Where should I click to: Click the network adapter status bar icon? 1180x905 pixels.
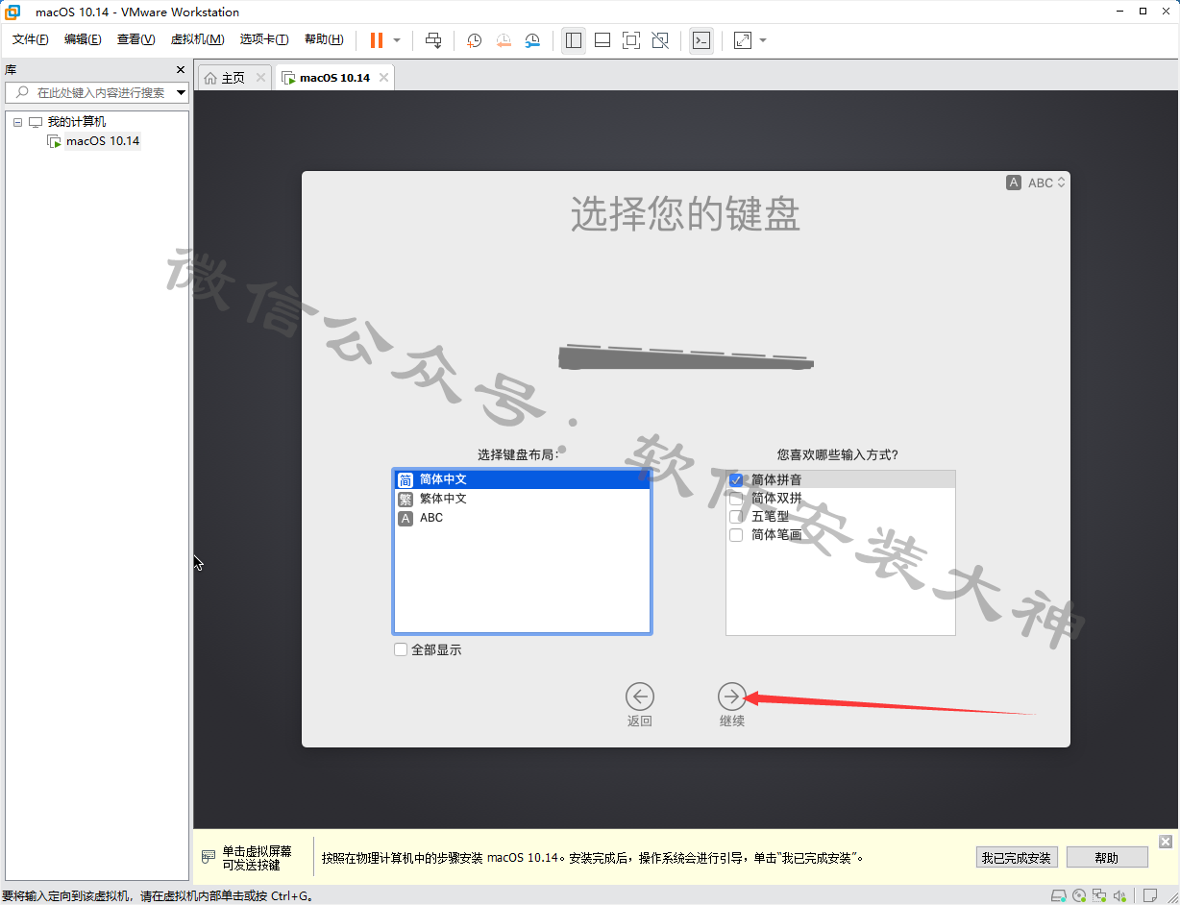[x=1099, y=895]
